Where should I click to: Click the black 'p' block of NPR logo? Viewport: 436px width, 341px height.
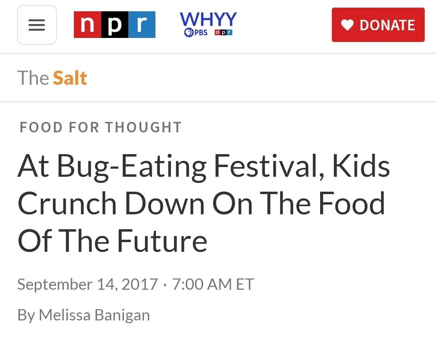pyautogui.click(x=114, y=25)
